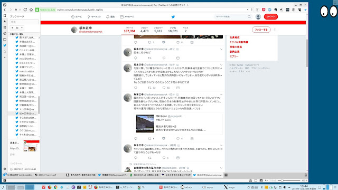Open the Twitter web panel in sidebar
338x190 pixels.
[5, 45]
